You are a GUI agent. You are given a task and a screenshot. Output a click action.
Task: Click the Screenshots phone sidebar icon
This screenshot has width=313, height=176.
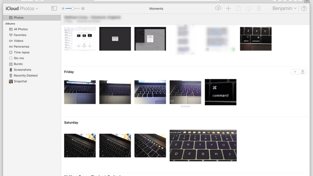click(x=11, y=70)
